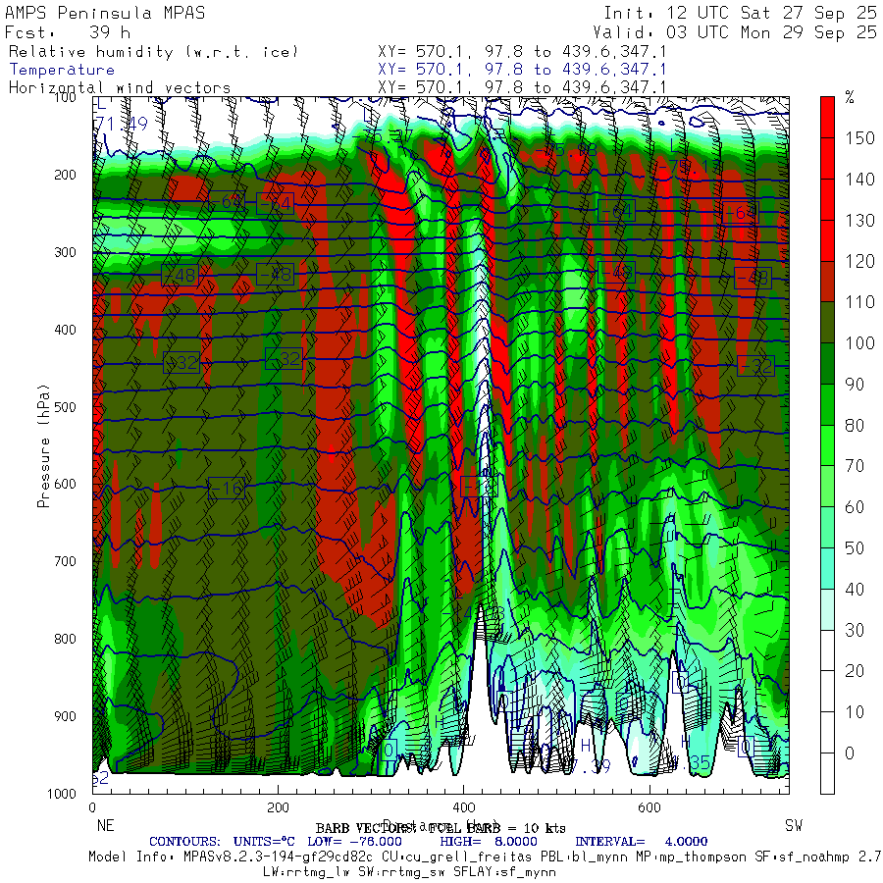The width and height of the screenshot is (883, 883).
Task: Click the 800 tick on the pressure axis
Action: 65,639
